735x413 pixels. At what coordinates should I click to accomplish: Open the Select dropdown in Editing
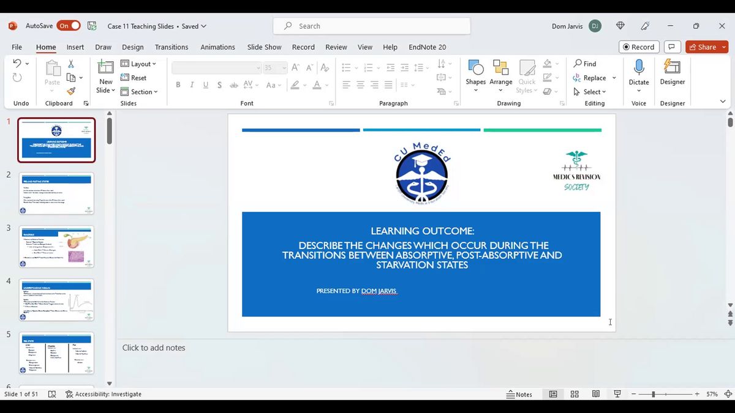(x=590, y=92)
